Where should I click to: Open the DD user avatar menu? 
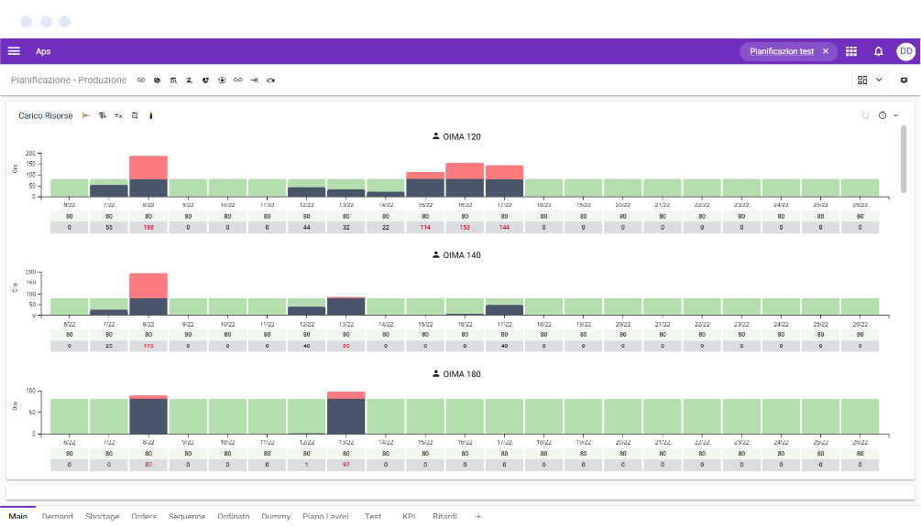click(x=905, y=51)
